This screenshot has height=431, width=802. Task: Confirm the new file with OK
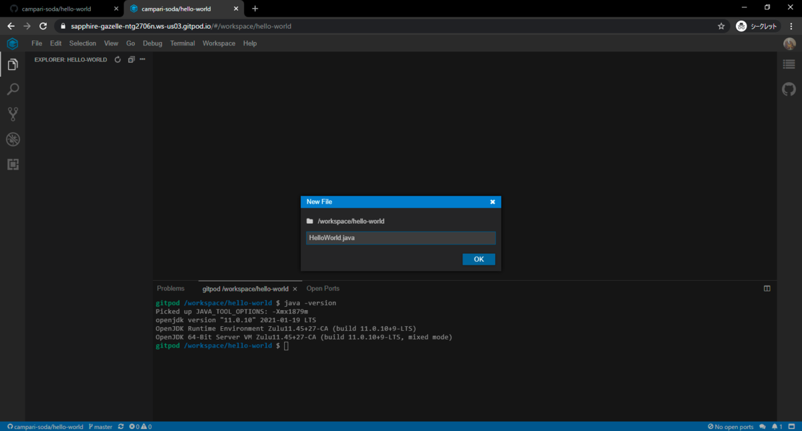pyautogui.click(x=479, y=259)
